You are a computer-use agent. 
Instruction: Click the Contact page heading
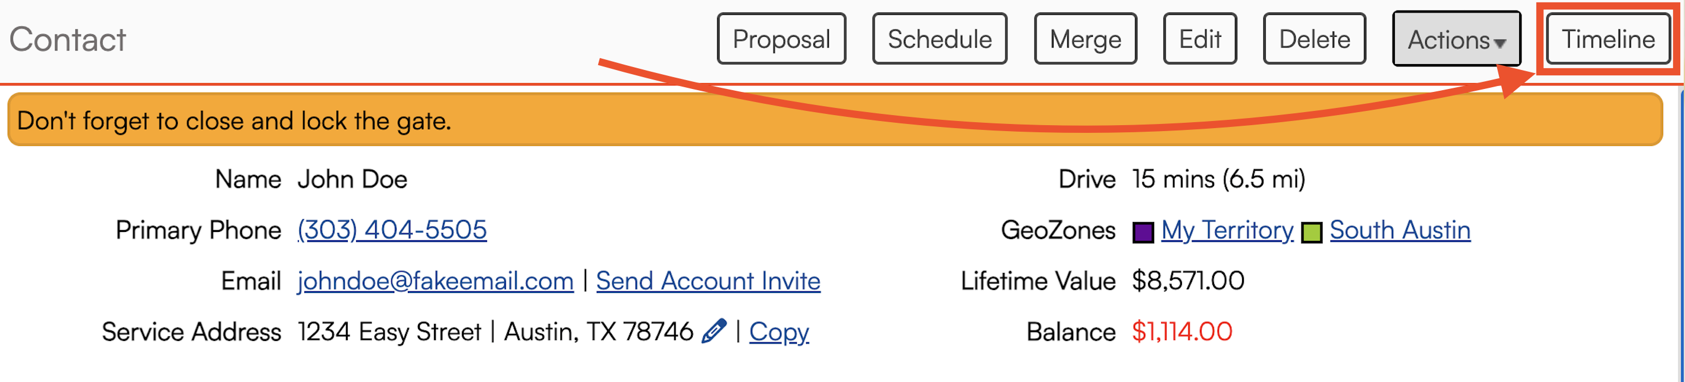click(x=67, y=40)
